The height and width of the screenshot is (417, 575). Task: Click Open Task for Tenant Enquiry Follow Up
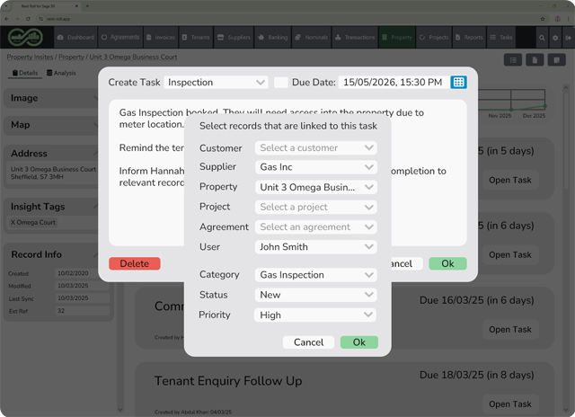[x=510, y=404]
